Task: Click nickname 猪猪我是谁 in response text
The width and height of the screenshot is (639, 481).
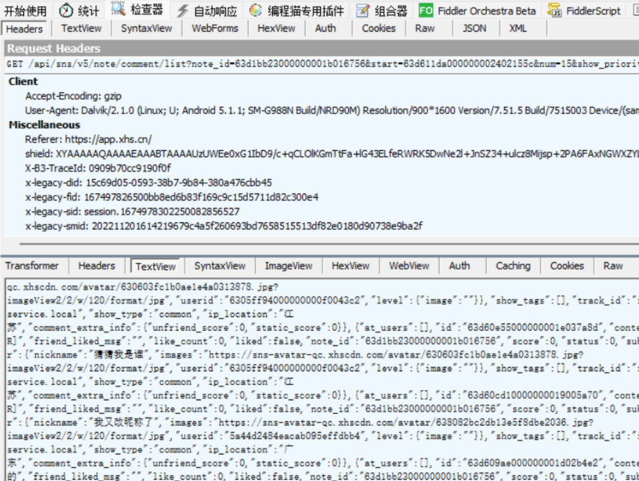Action: pyautogui.click(x=119, y=355)
